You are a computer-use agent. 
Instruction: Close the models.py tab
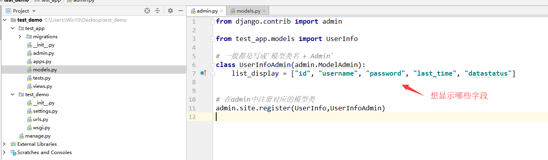point(265,11)
